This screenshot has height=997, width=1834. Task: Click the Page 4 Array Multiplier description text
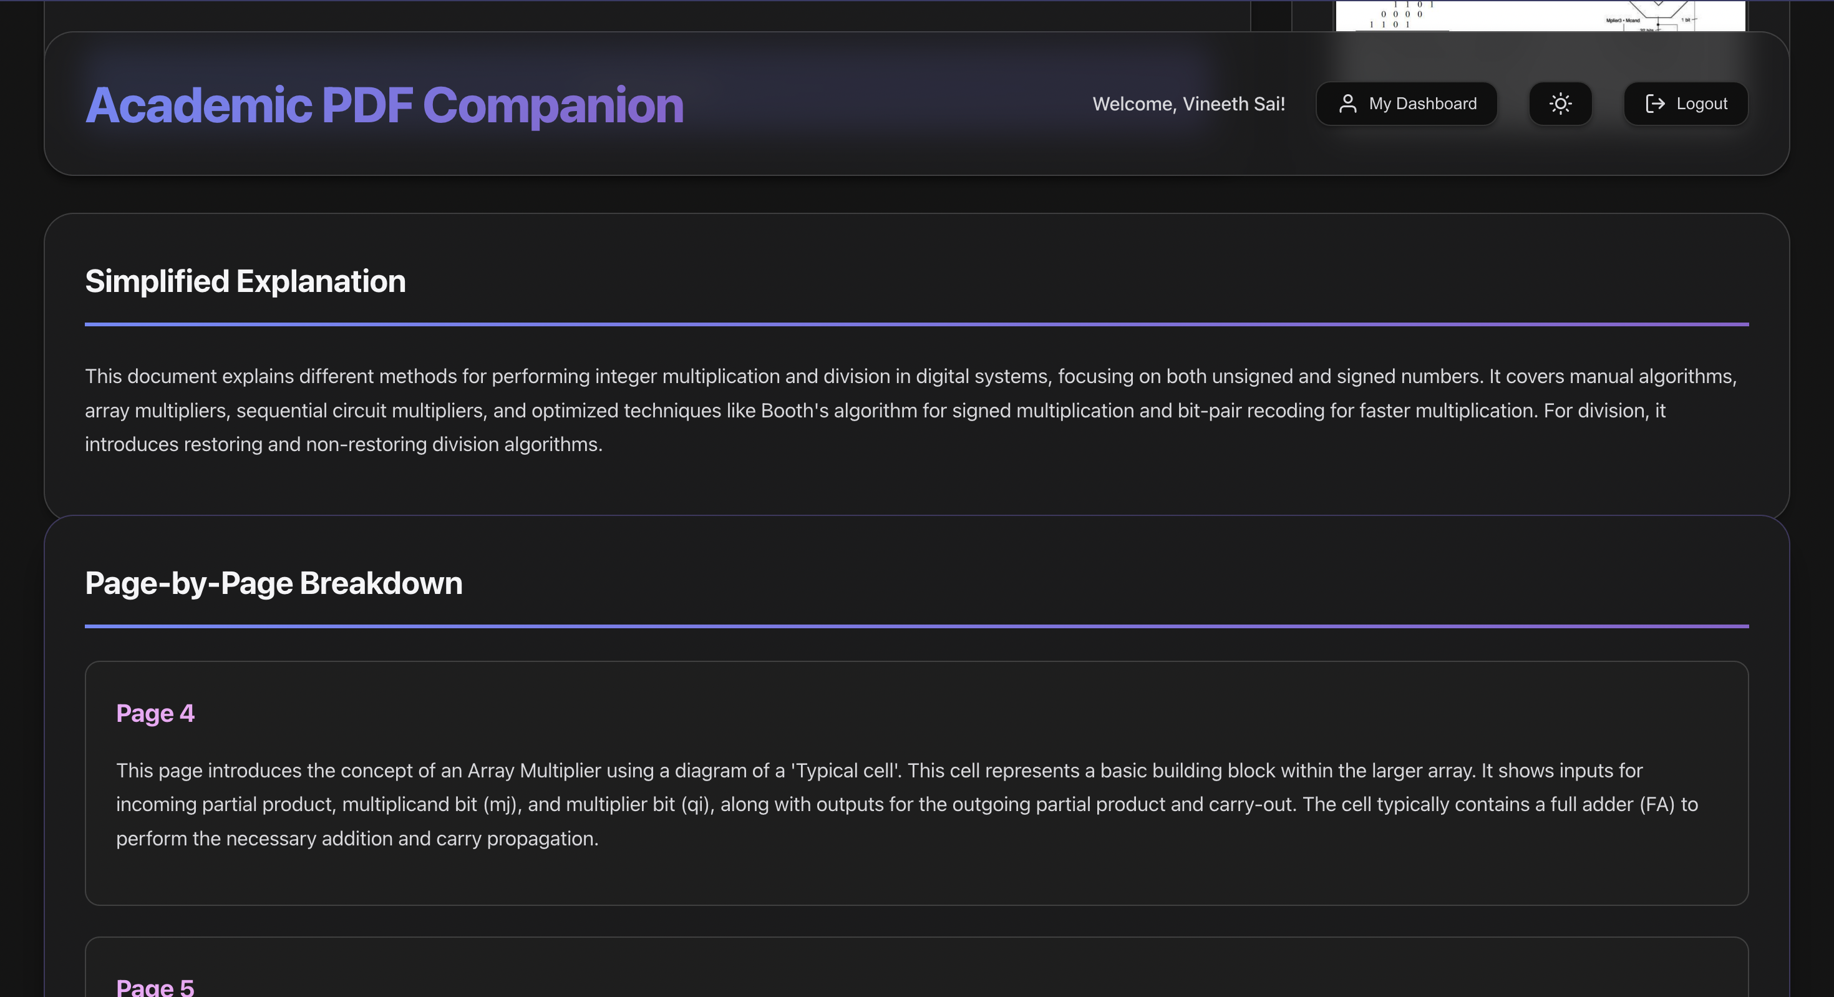point(906,805)
